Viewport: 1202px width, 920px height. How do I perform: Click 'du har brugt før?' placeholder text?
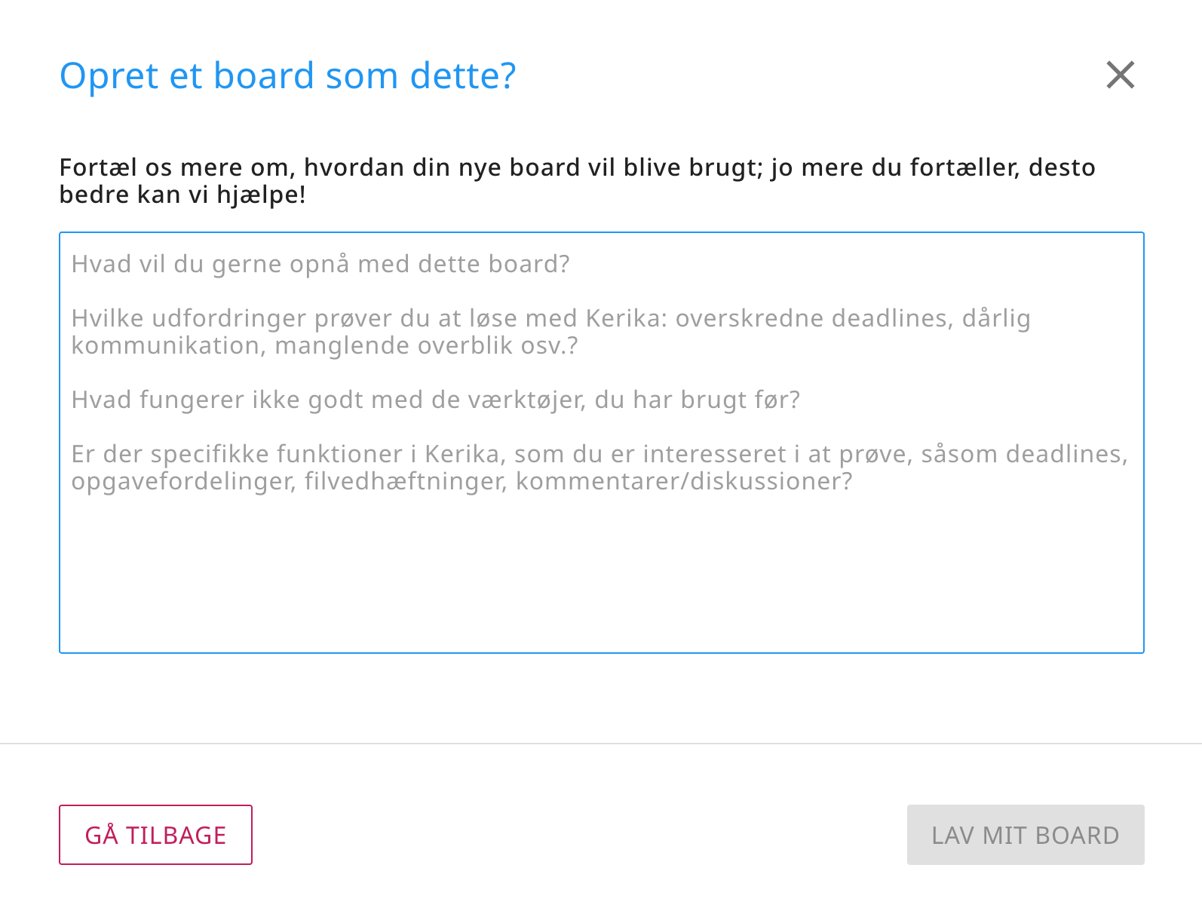pyautogui.click(x=697, y=400)
